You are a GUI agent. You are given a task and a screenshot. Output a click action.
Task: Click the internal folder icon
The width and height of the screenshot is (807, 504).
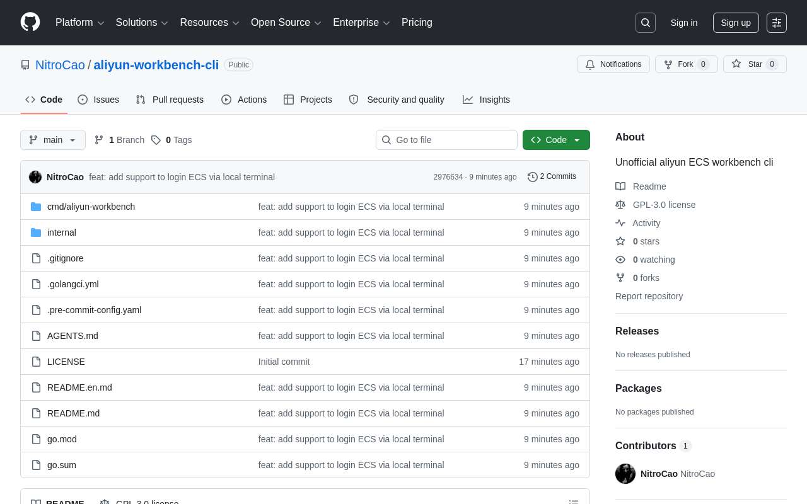[x=36, y=232]
